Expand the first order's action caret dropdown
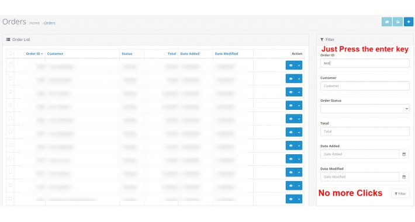Viewport: 415px width, 222px height. 299,65
